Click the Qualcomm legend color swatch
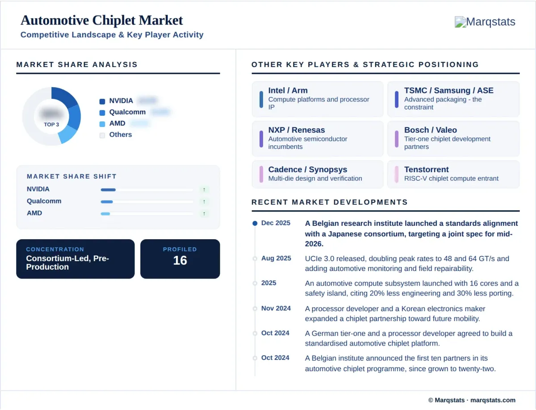 (x=102, y=113)
